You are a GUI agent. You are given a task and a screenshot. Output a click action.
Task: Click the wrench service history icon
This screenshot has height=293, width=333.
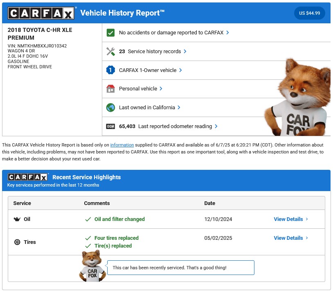tap(110, 52)
